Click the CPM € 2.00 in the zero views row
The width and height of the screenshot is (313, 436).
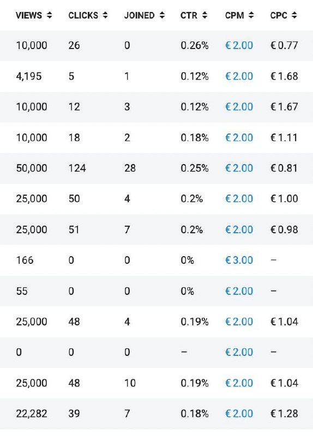pyautogui.click(x=239, y=352)
